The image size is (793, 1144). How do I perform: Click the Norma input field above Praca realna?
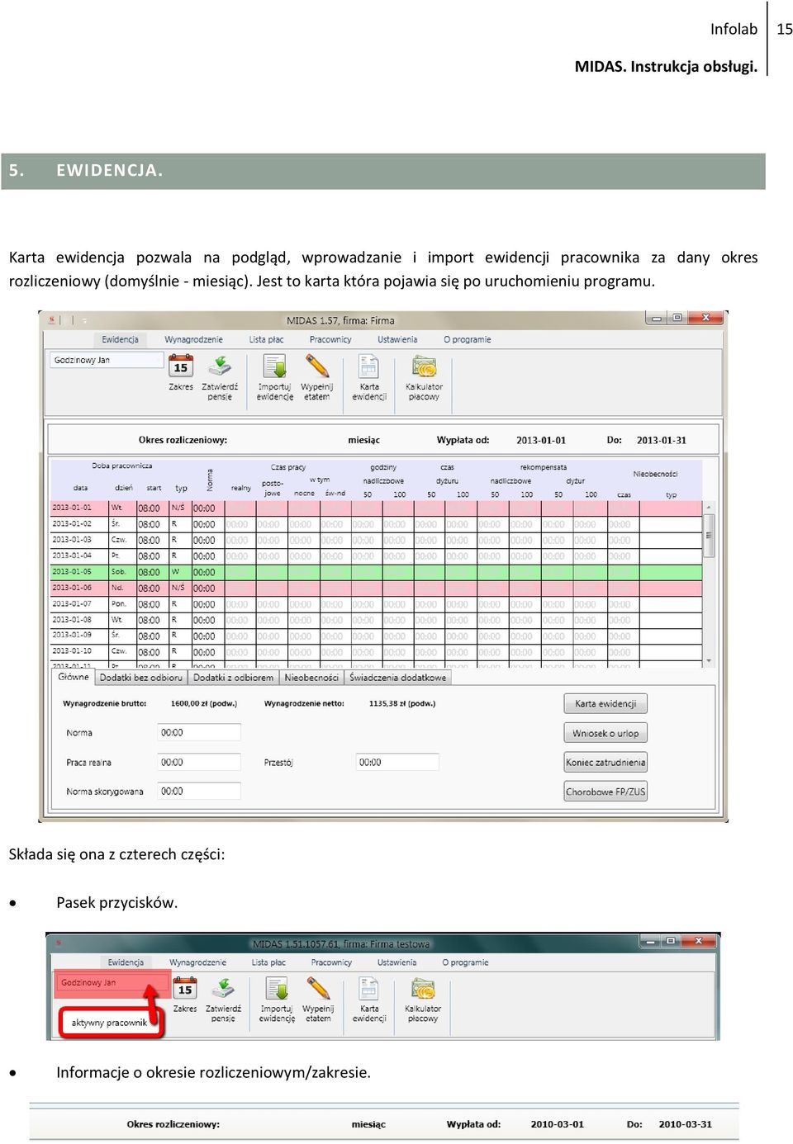click(x=199, y=733)
